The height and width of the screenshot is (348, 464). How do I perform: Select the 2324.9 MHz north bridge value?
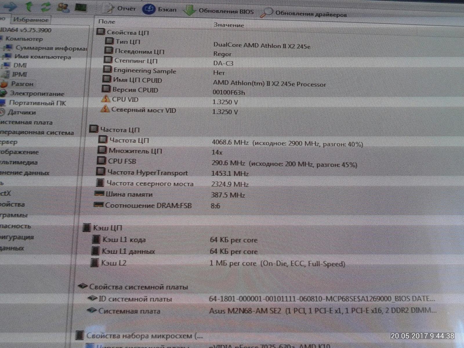pos(230,184)
